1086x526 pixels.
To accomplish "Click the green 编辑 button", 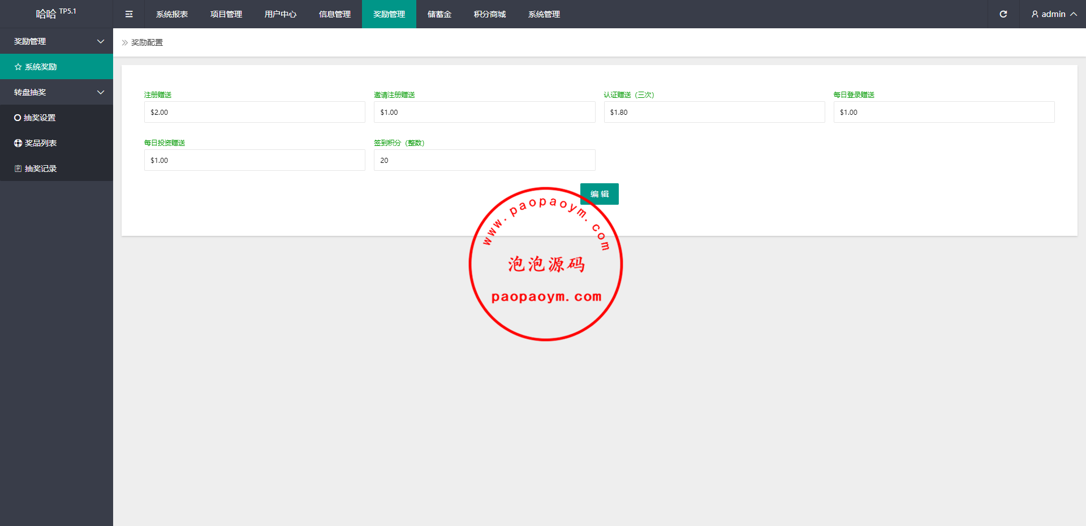I will (x=599, y=194).
